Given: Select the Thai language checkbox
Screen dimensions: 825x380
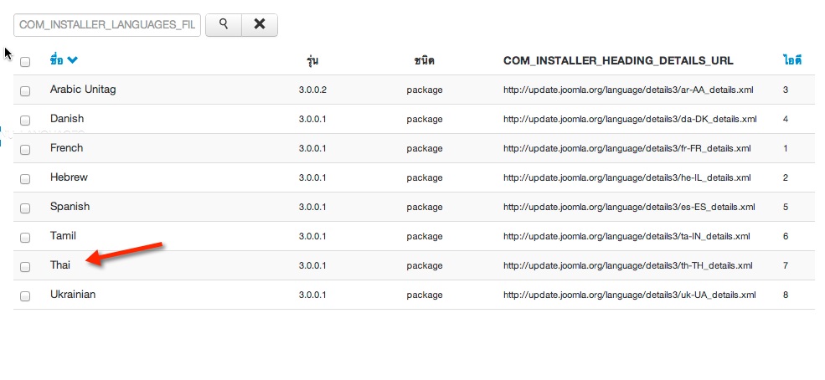Looking at the screenshot, I should point(25,267).
